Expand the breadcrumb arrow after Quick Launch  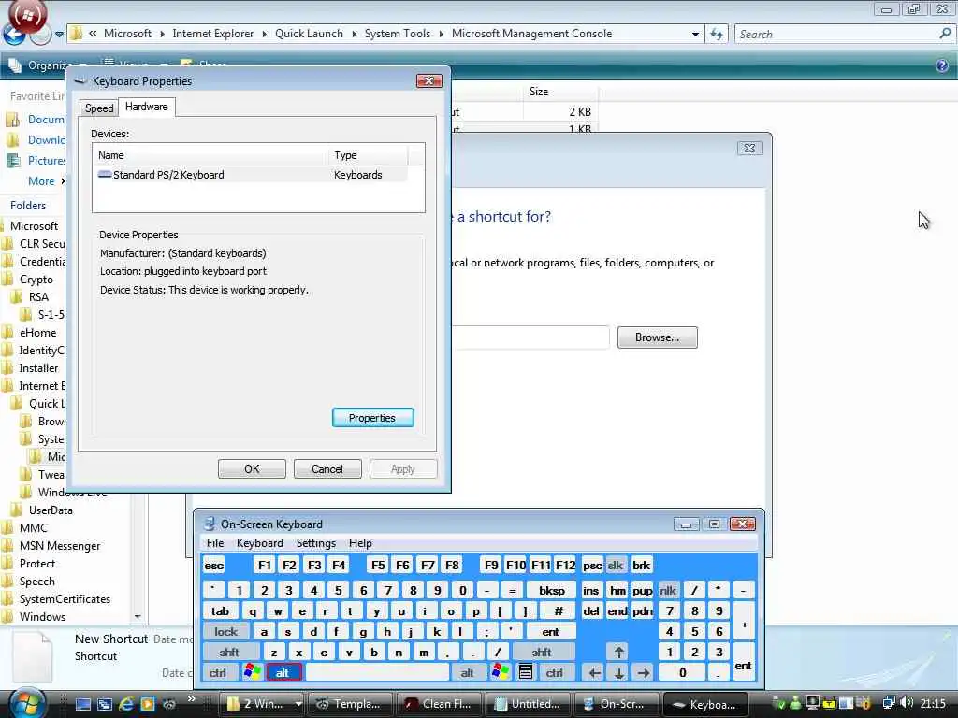[x=355, y=35]
